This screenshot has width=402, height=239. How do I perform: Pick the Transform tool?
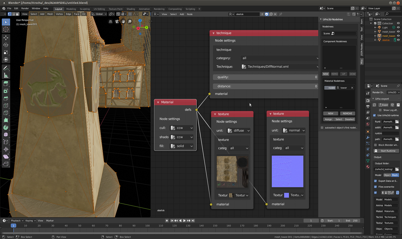click(6, 60)
